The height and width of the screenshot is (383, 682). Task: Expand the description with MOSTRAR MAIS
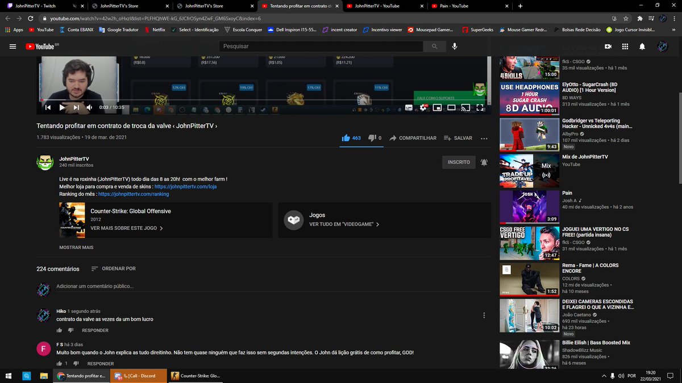76,247
